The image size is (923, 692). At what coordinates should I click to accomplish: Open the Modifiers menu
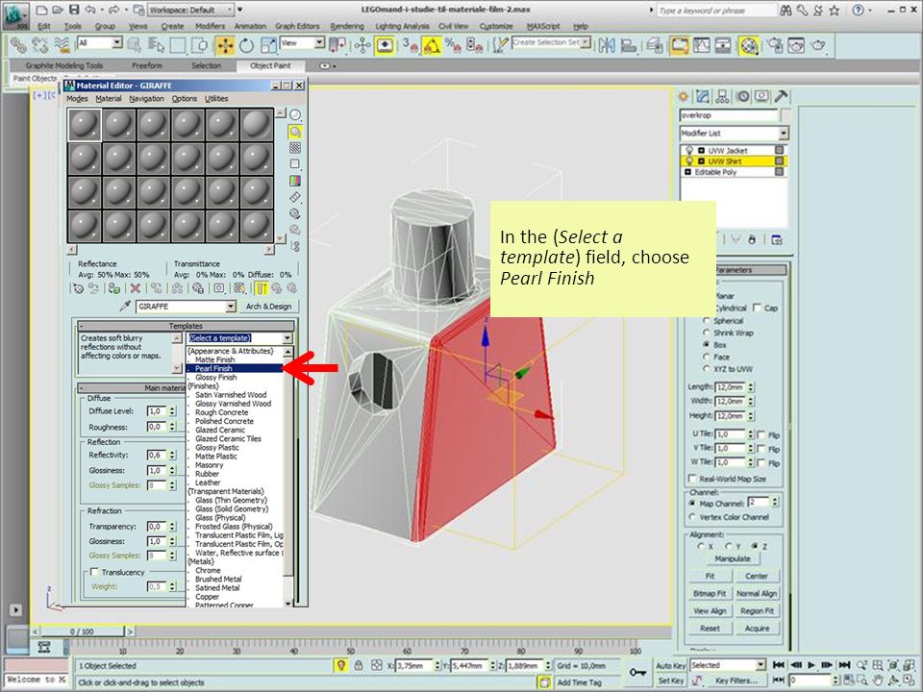pos(210,26)
